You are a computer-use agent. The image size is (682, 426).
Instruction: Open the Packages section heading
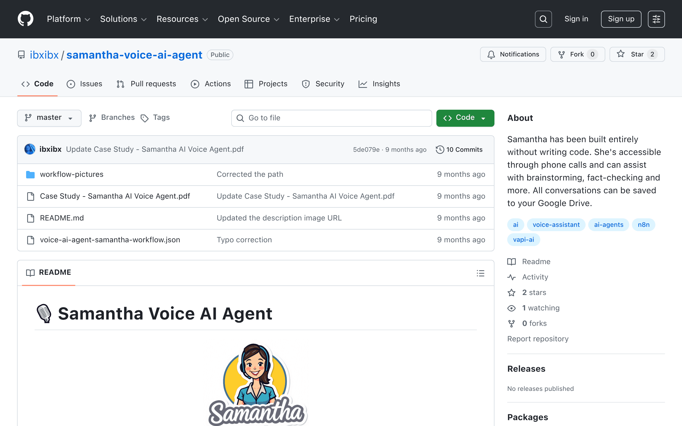[527, 417]
